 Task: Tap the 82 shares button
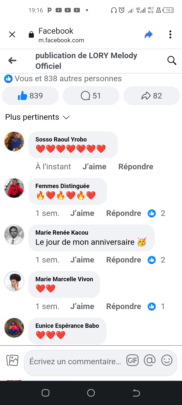[x=152, y=96]
